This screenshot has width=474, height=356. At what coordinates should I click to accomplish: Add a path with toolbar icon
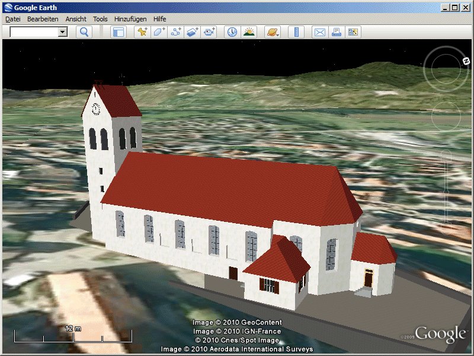[x=176, y=32]
